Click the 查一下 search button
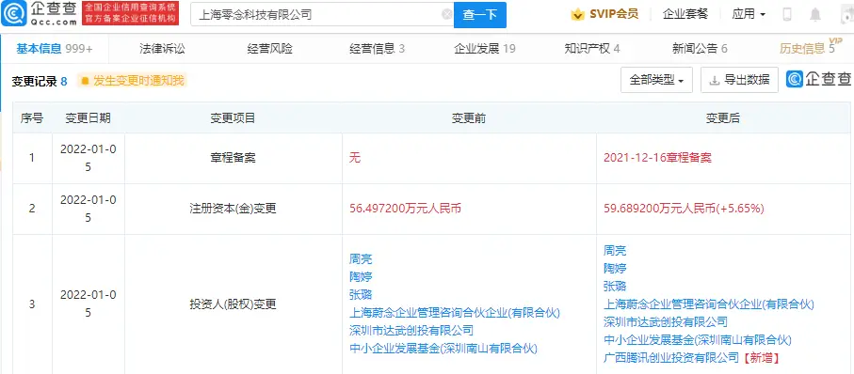The image size is (854, 374). click(480, 15)
